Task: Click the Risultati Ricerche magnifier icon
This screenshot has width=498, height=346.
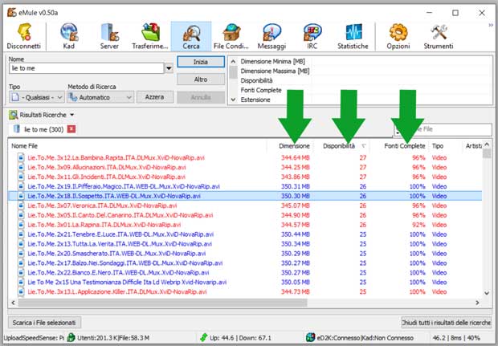Action: [14, 115]
